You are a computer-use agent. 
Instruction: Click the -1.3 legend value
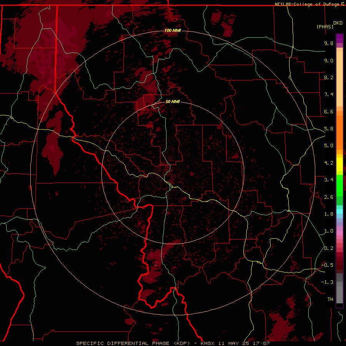tap(327, 282)
